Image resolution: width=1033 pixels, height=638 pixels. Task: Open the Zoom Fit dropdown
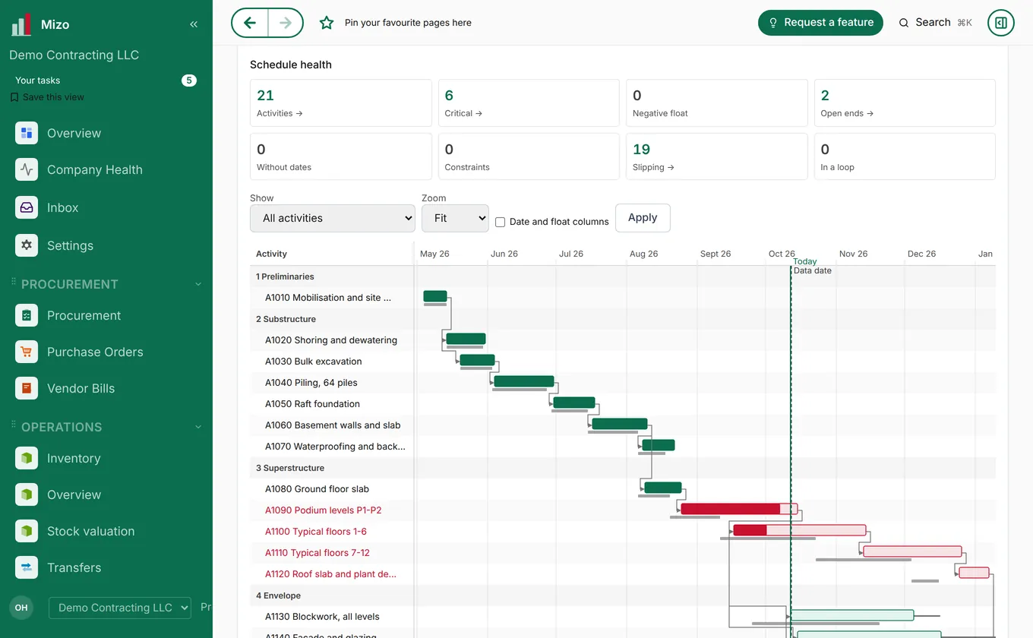(455, 218)
